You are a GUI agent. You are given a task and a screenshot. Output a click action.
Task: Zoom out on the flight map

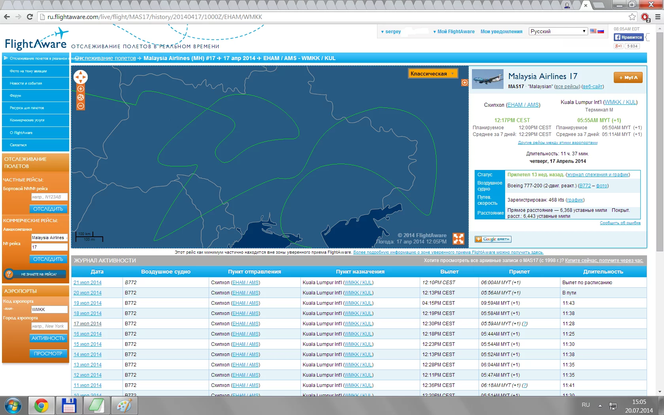click(81, 106)
